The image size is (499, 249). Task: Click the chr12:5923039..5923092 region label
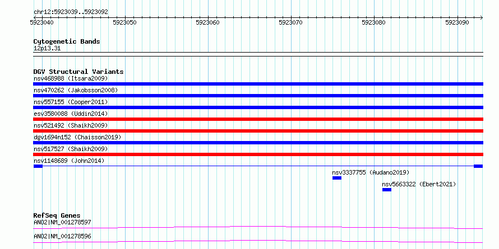point(71,12)
